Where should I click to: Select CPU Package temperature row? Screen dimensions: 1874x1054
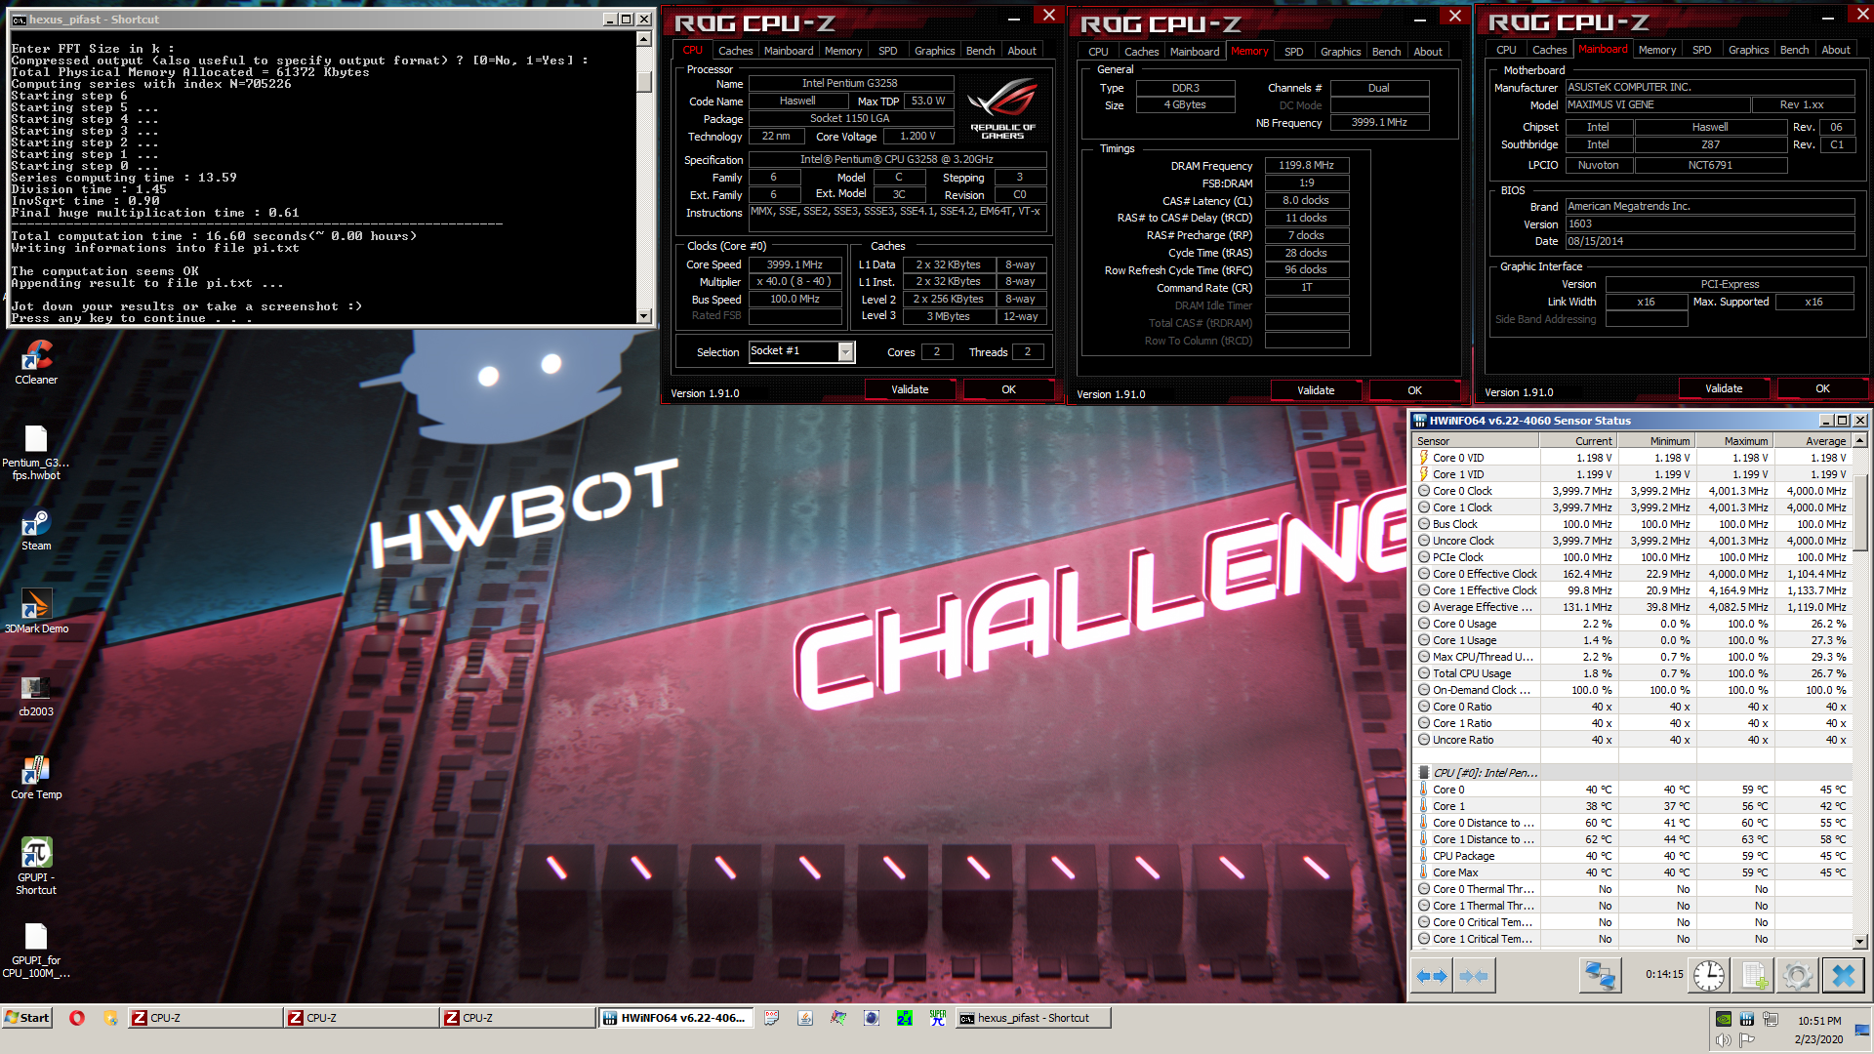point(1632,856)
